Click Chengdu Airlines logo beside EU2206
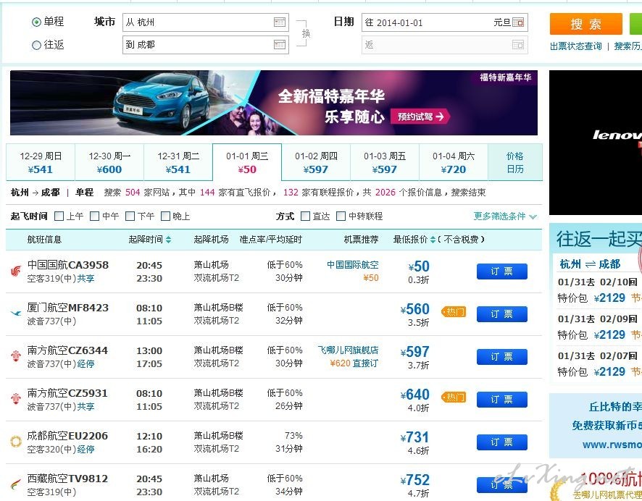 pos(16,442)
